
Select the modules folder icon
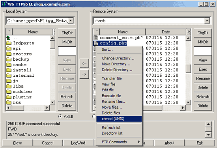pyautogui.click(x=9, y=92)
